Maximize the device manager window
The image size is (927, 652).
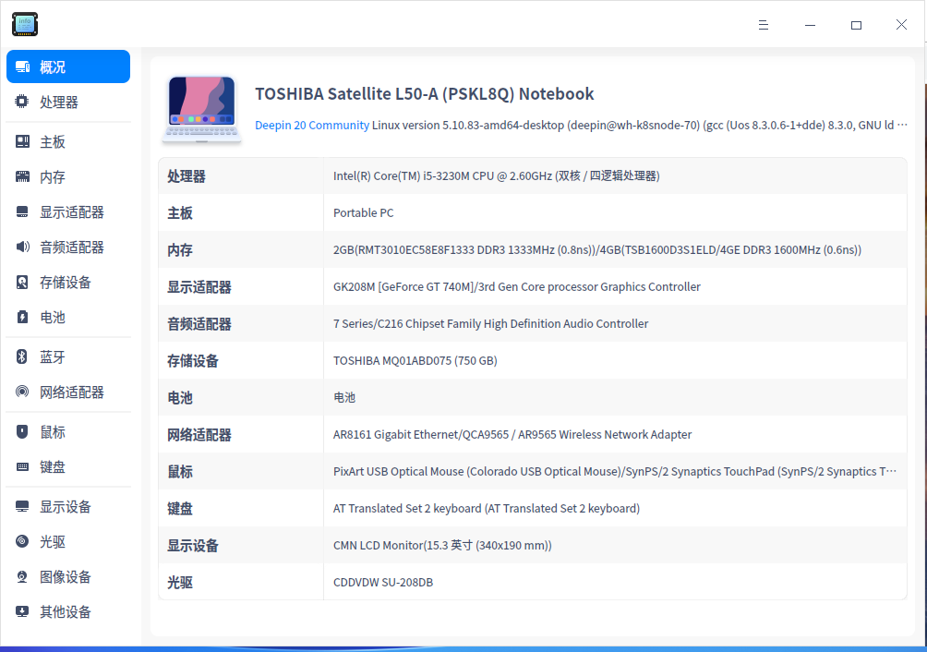click(x=856, y=25)
